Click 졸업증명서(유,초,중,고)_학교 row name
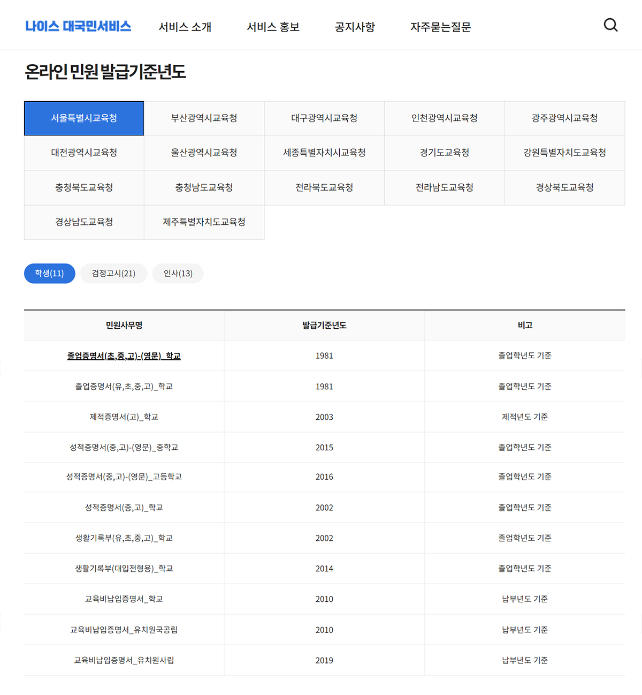Viewport: 642px width, 695px height. click(124, 387)
